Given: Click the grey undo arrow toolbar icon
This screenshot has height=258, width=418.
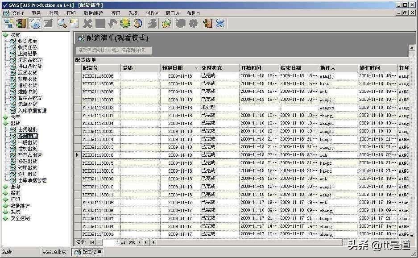Looking at the screenshot, I should (112, 24).
